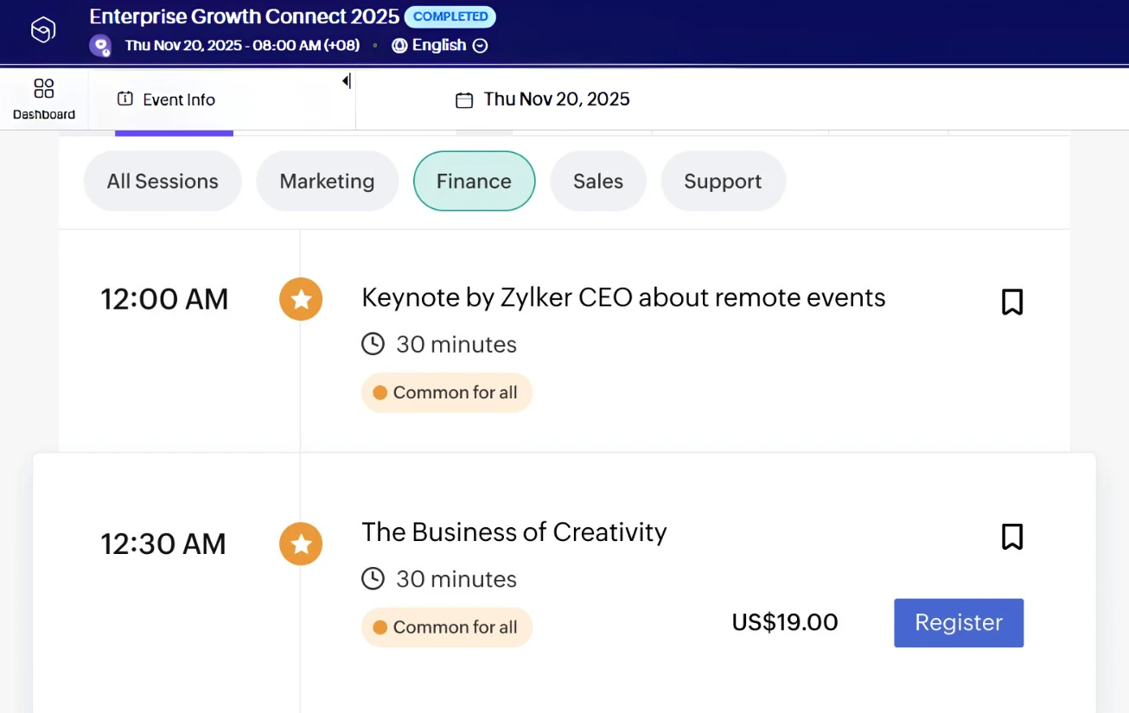Click the clock icon under the Keynote title

click(373, 344)
